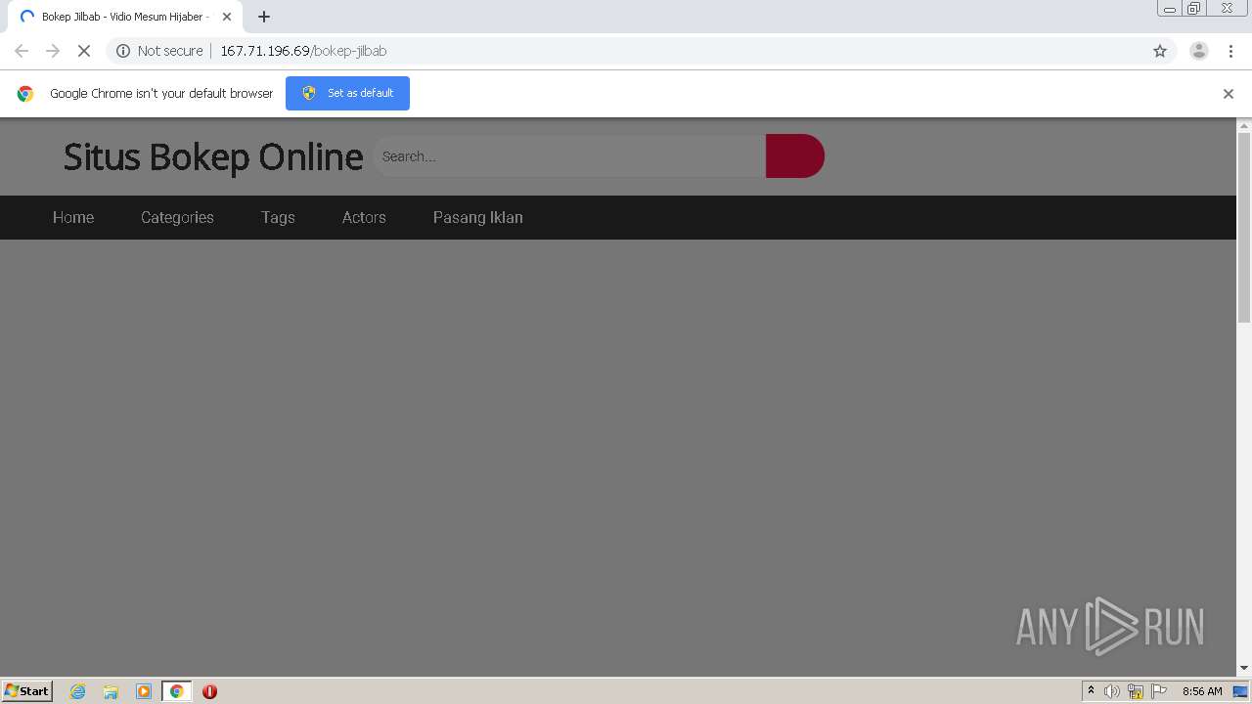Image resolution: width=1252 pixels, height=704 pixels.
Task: Open the Chrome three-dot menu
Action: 1230,51
